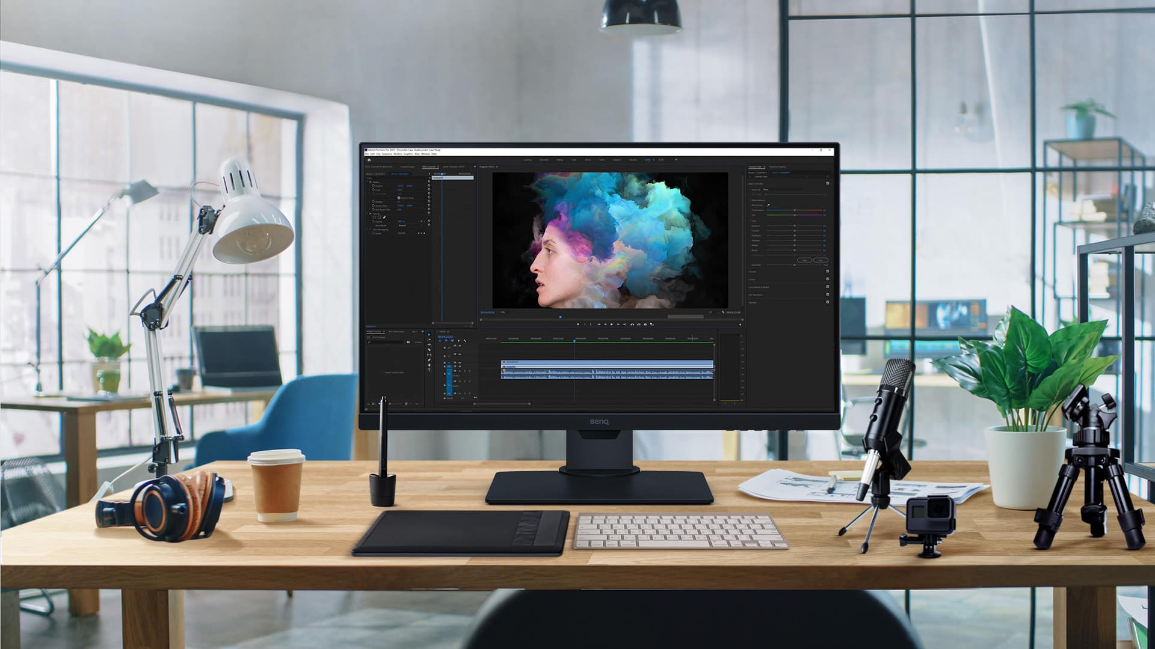Open Program monitor settings wrench
The image size is (1155, 649).
[723, 312]
